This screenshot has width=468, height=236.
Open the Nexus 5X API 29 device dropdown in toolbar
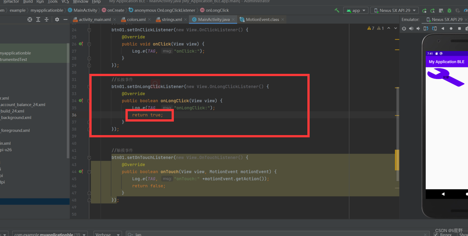[394, 10]
